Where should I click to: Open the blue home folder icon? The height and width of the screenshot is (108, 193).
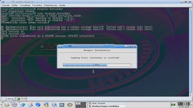pyautogui.click(x=38, y=105)
